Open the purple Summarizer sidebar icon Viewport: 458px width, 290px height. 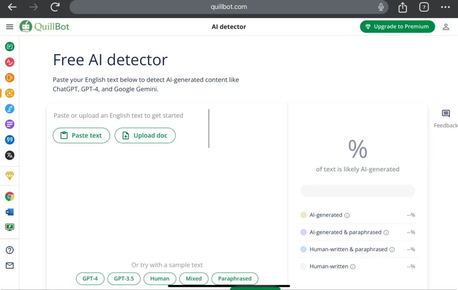[10, 124]
